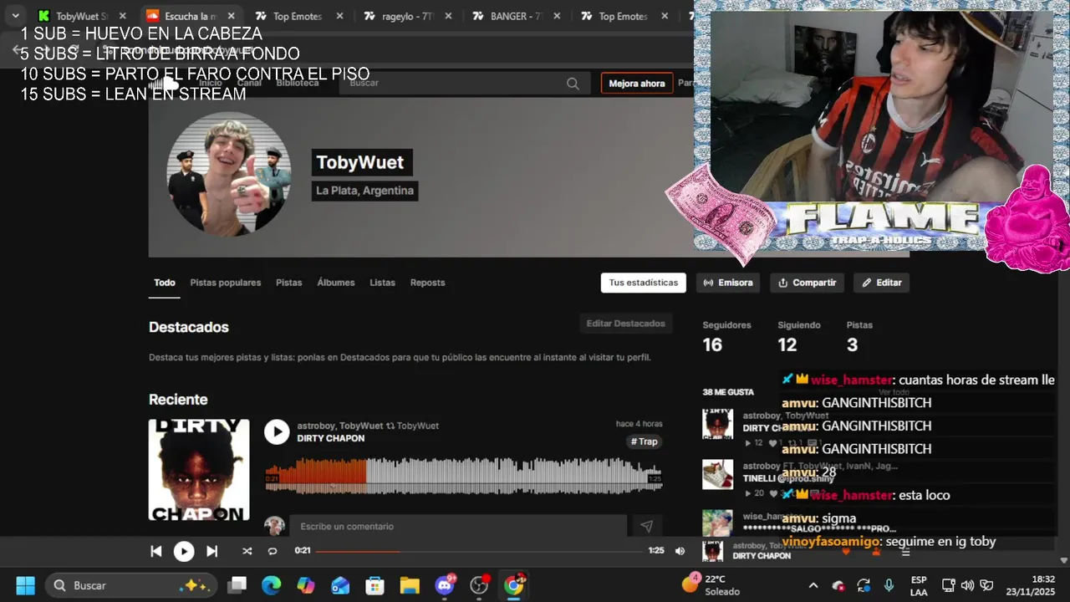The image size is (1070, 602).
Task: Open the DIRTY CHAPON cover art
Action: [x=199, y=469]
